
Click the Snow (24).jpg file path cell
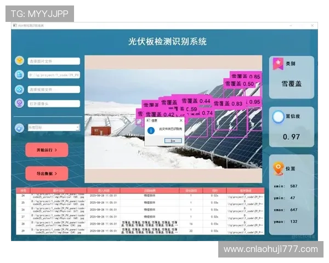[59, 224]
